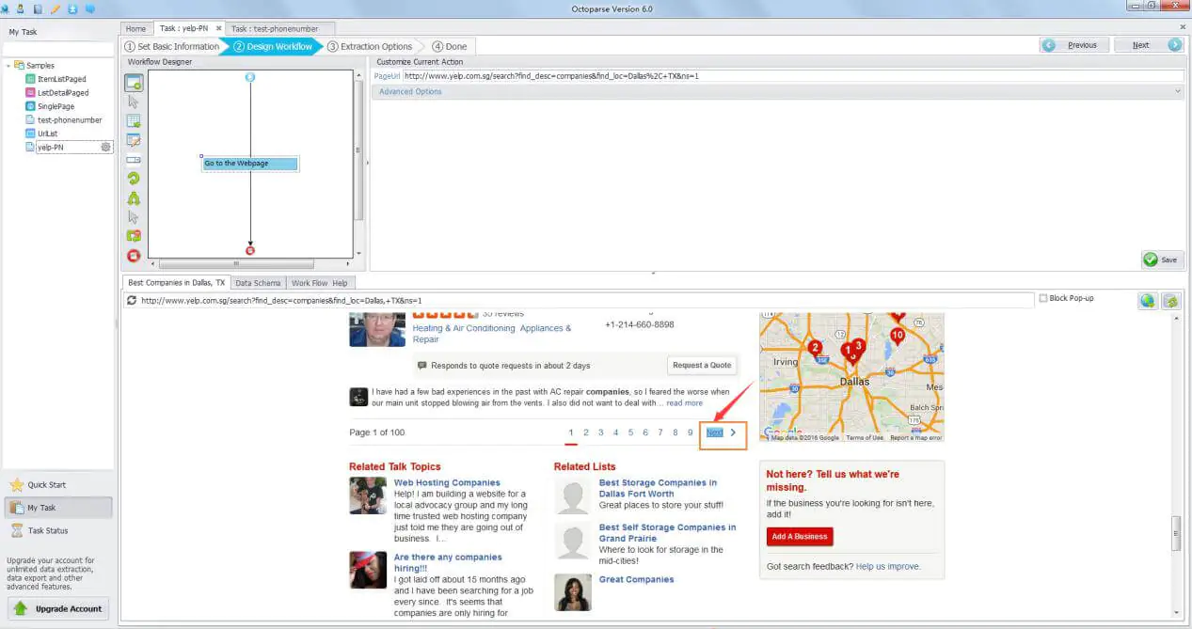Choose the Extract Data table tool icon
The height and width of the screenshot is (629, 1192).
click(134, 121)
